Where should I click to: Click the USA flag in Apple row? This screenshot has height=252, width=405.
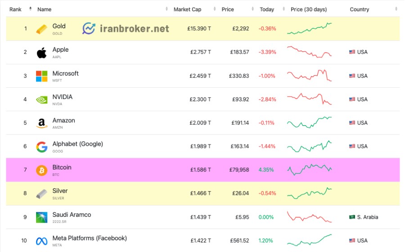(352, 52)
